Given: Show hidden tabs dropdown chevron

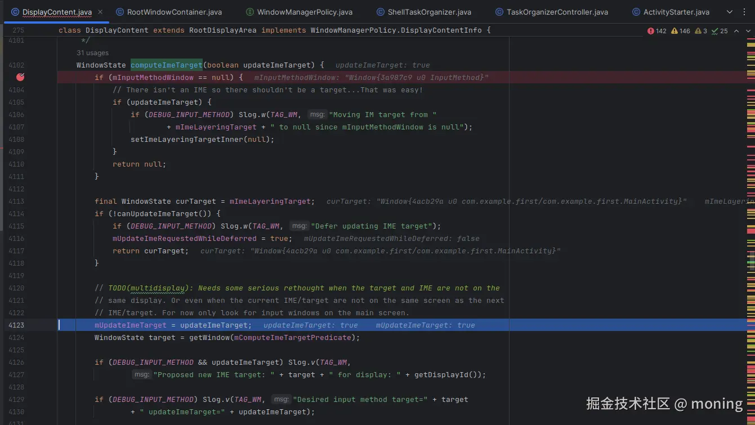Looking at the screenshot, I should 729,12.
